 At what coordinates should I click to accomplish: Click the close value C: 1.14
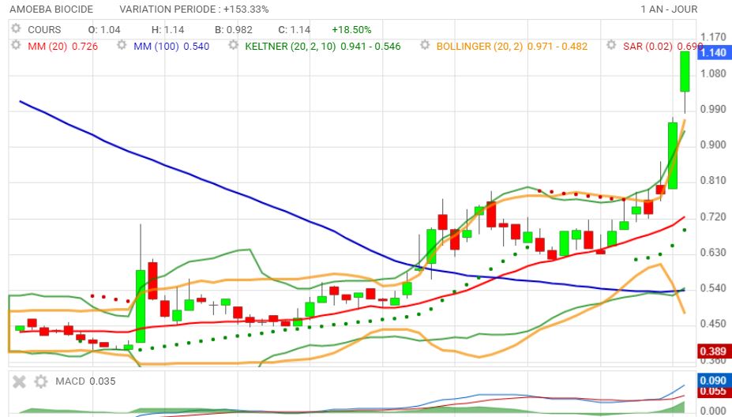coord(294,30)
